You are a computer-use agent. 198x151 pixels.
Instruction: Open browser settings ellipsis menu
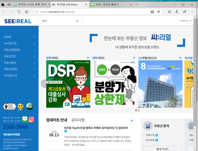(x=192, y=12)
